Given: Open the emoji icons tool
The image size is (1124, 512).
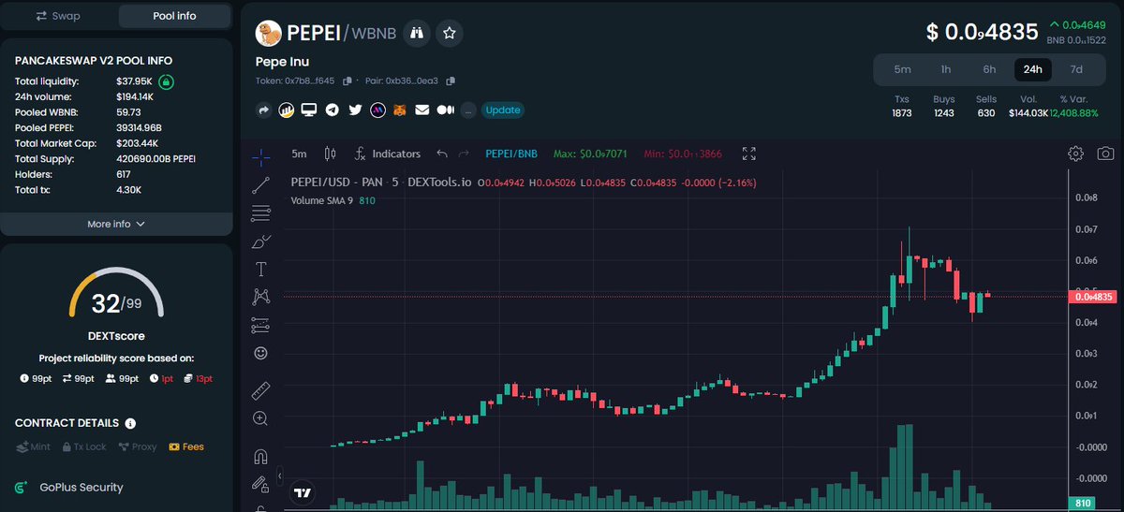Looking at the screenshot, I should pos(261,353).
